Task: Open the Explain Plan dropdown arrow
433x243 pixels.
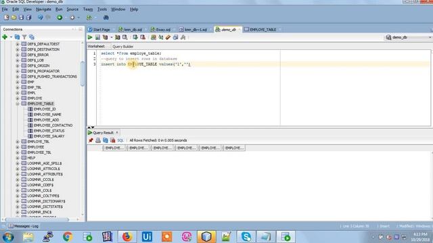Action: pos(111,37)
